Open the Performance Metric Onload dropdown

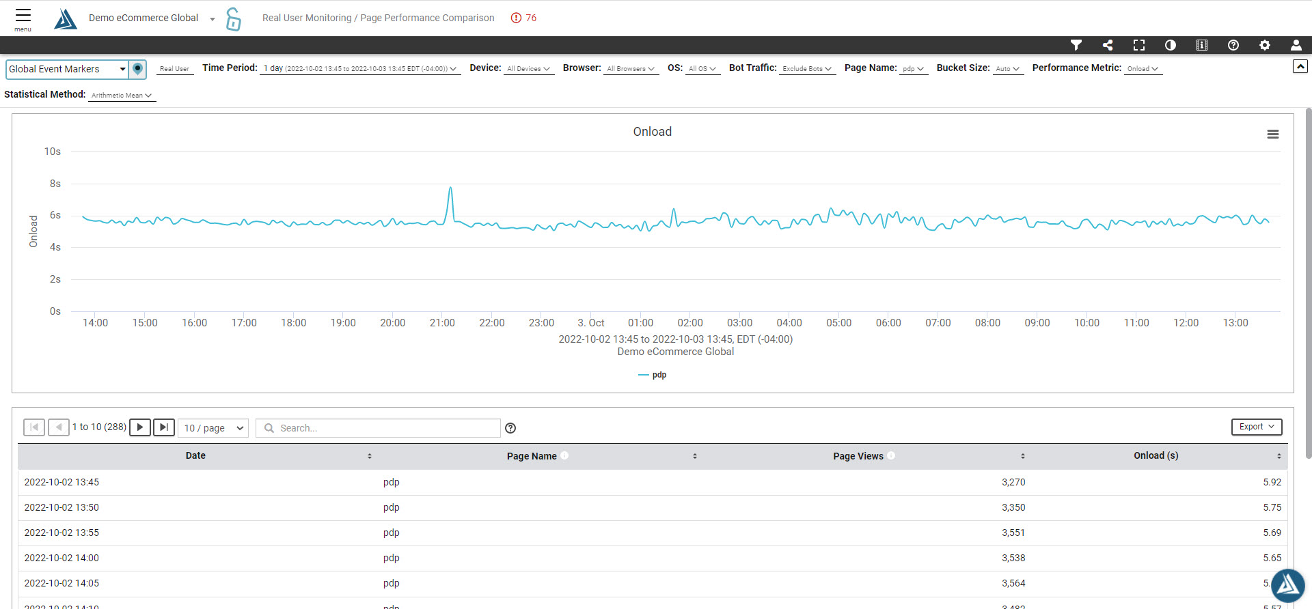coord(1143,69)
